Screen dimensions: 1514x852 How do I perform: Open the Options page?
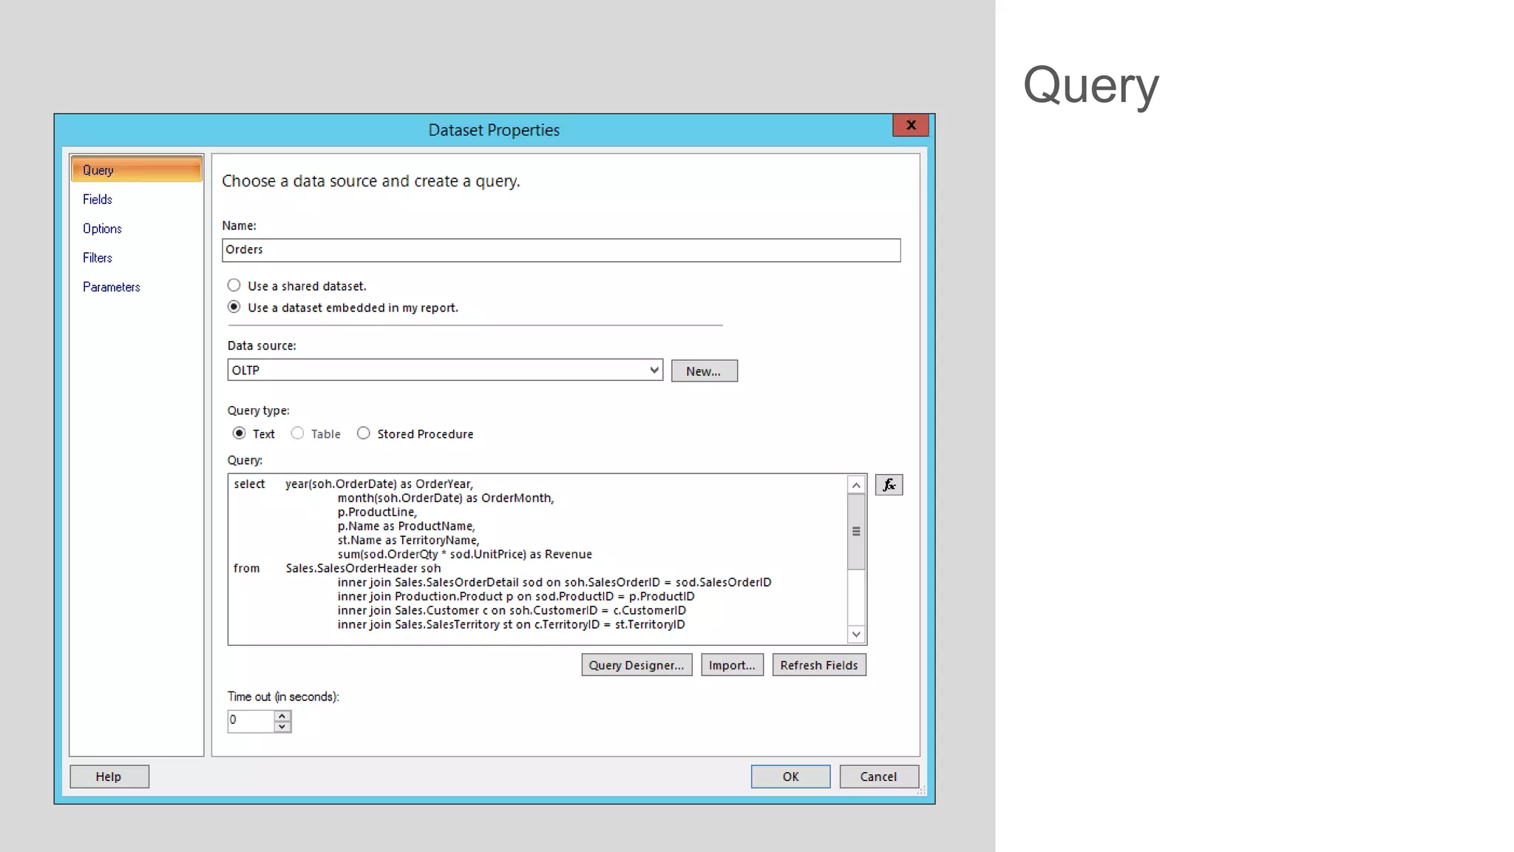(102, 229)
